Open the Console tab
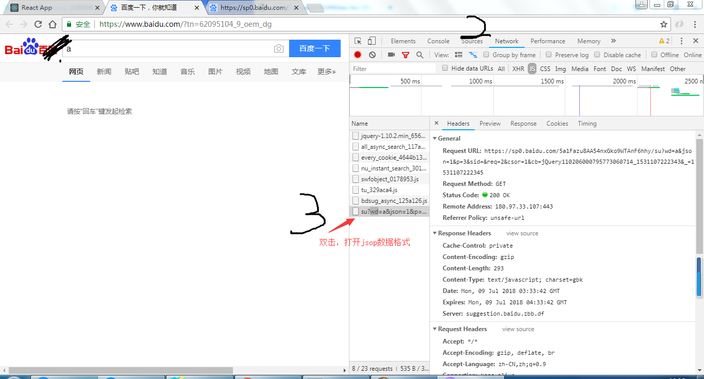 (x=439, y=41)
